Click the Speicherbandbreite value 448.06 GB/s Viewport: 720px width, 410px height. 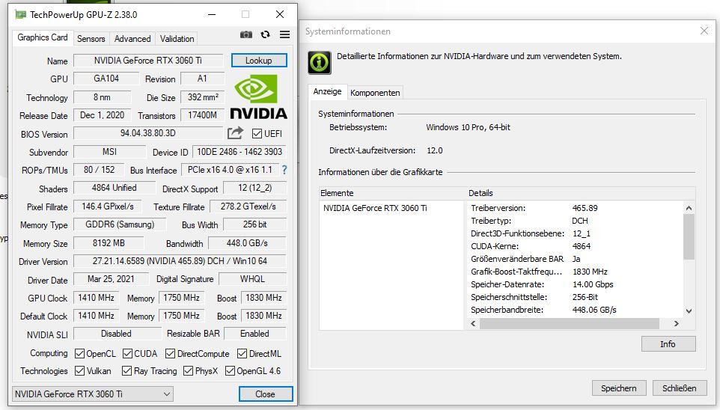click(594, 310)
